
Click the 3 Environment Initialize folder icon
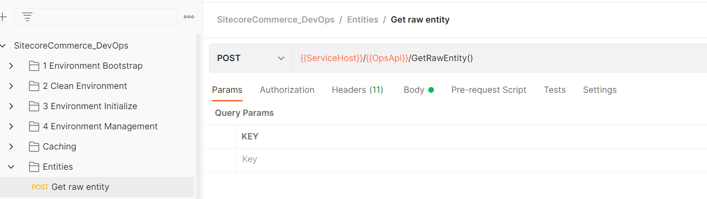click(34, 106)
